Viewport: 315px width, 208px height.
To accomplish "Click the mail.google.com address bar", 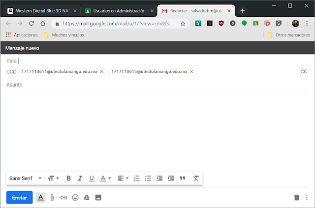I will [x=118, y=24].
